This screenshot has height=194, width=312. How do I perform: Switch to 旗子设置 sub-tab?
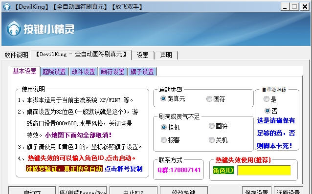coord(142,72)
